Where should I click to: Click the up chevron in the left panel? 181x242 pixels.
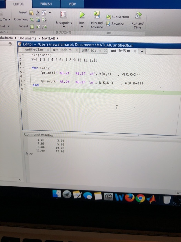click(20, 180)
